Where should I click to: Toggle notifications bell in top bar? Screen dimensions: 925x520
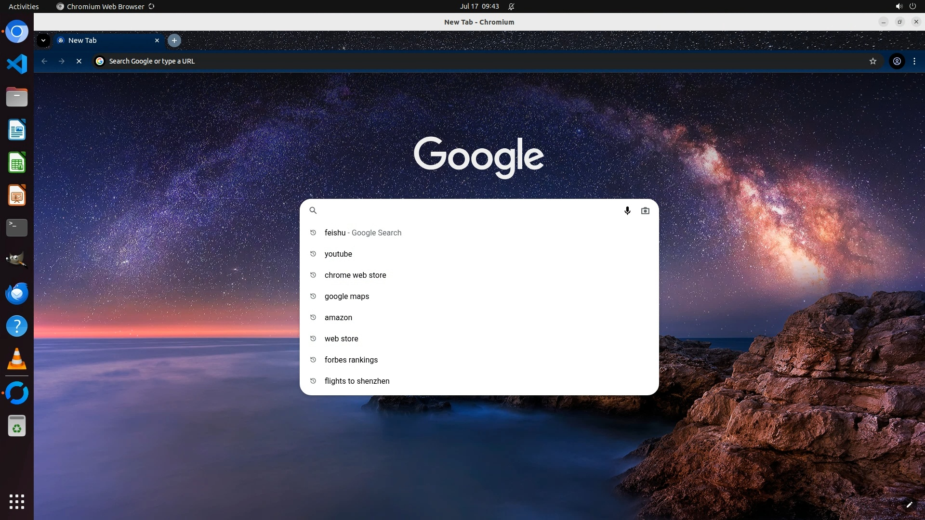[511, 6]
